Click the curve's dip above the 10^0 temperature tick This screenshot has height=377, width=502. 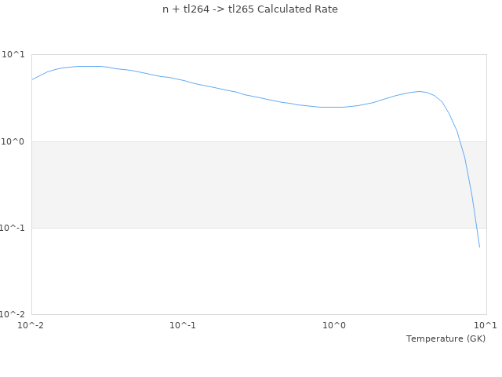click(x=334, y=107)
